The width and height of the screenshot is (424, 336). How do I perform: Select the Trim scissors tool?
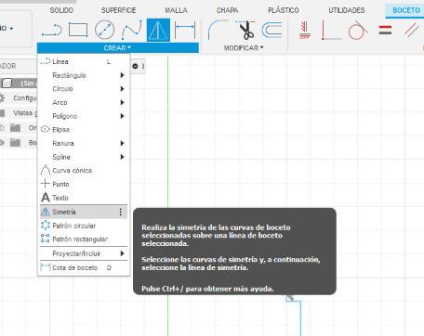pyautogui.click(x=245, y=30)
